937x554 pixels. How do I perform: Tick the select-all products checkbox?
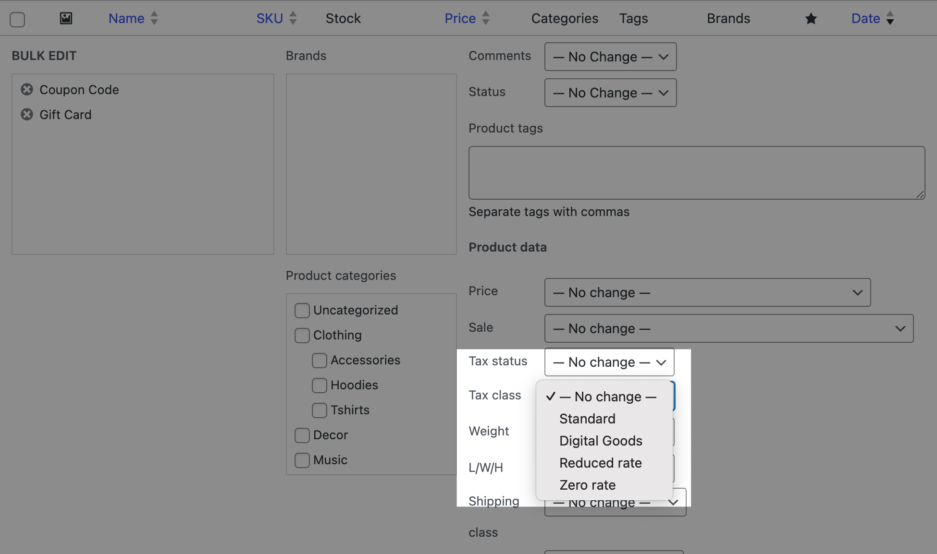17,20
